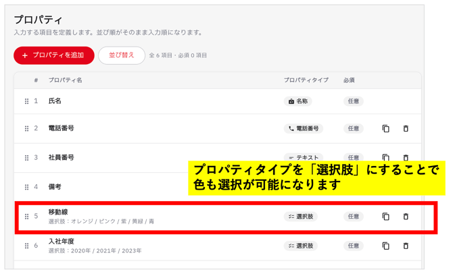
Task: Click the プロパティを追加 button
Action: pos(54,55)
